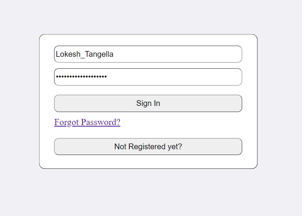Click the underlined Forgot Password? text
The width and height of the screenshot is (302, 216).
pyautogui.click(x=87, y=122)
